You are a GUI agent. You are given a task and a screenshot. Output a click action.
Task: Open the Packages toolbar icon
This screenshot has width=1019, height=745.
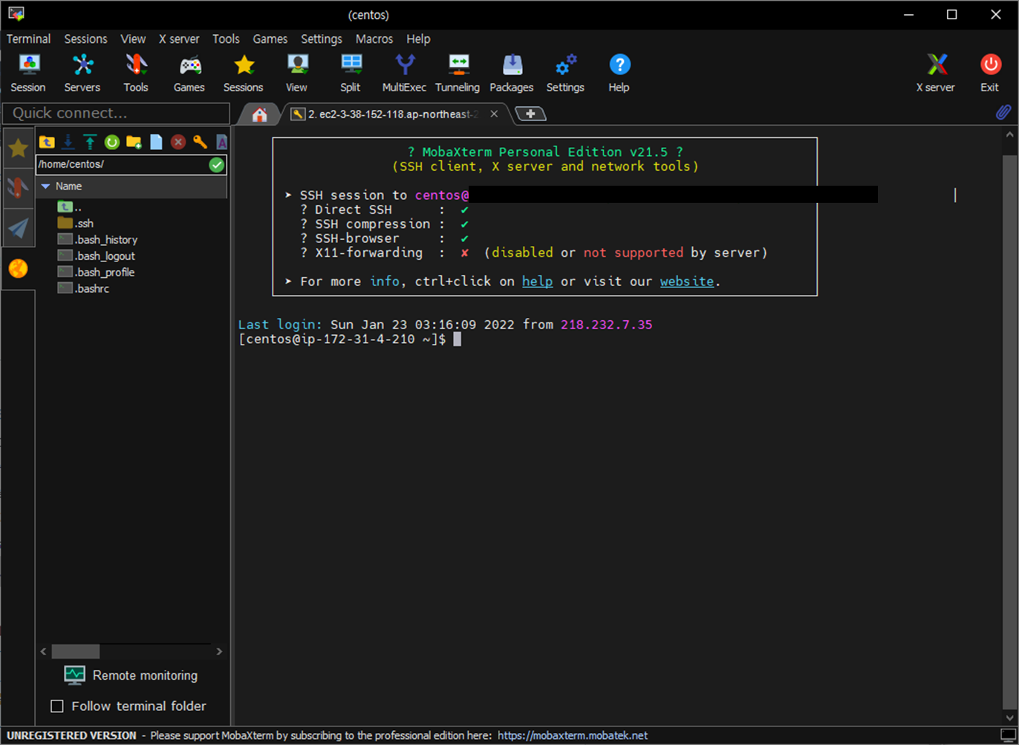pyautogui.click(x=512, y=73)
